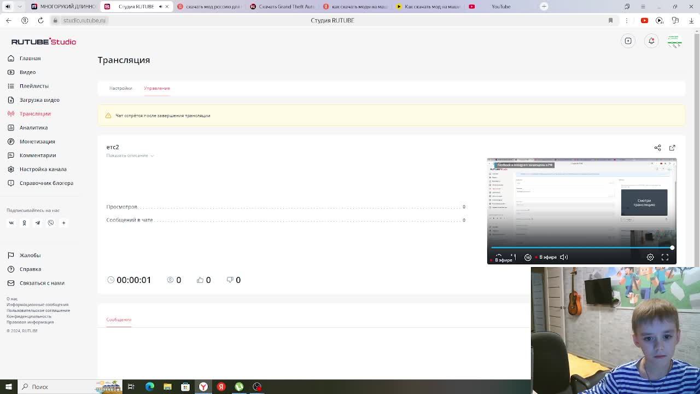Image resolution: width=700 pixels, height=394 pixels.
Task: Go to the Видео section
Action: (x=27, y=72)
